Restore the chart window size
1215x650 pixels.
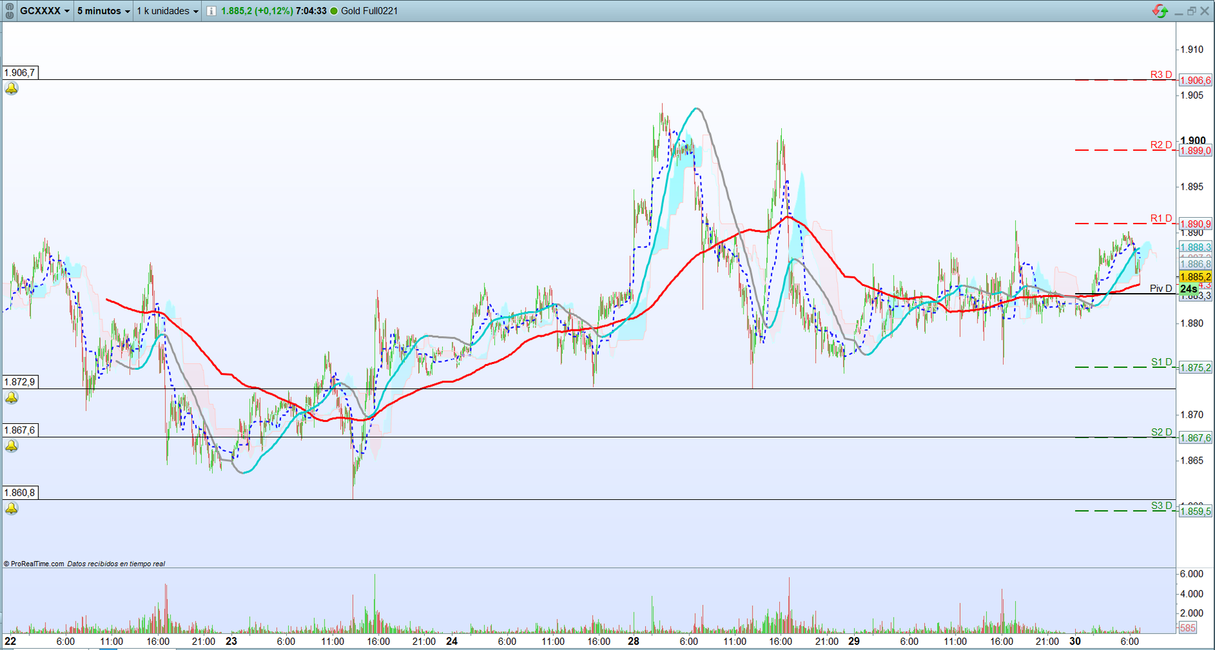point(1192,11)
